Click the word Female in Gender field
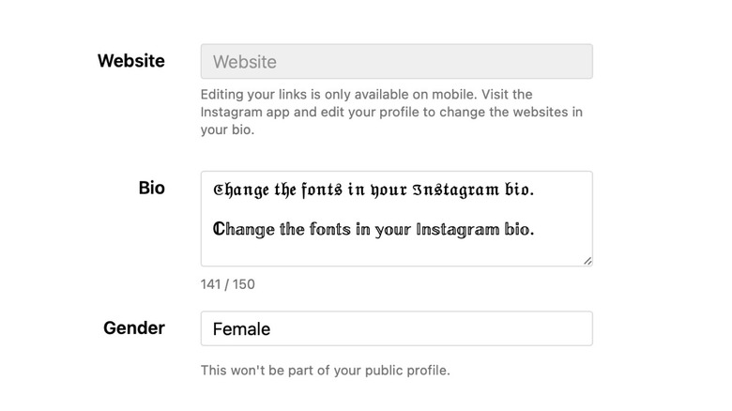This screenshot has width=732, height=411. click(x=241, y=329)
